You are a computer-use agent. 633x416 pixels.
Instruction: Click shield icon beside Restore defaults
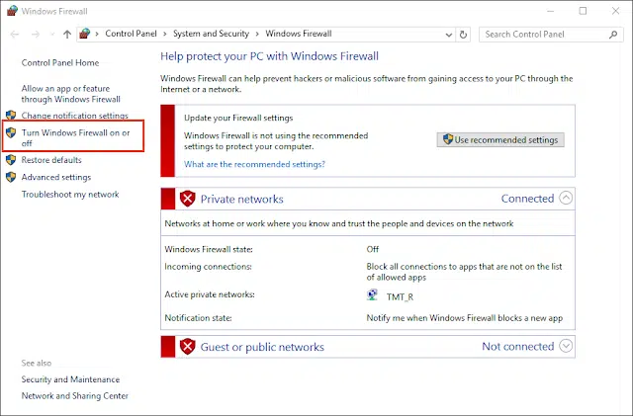click(x=11, y=160)
